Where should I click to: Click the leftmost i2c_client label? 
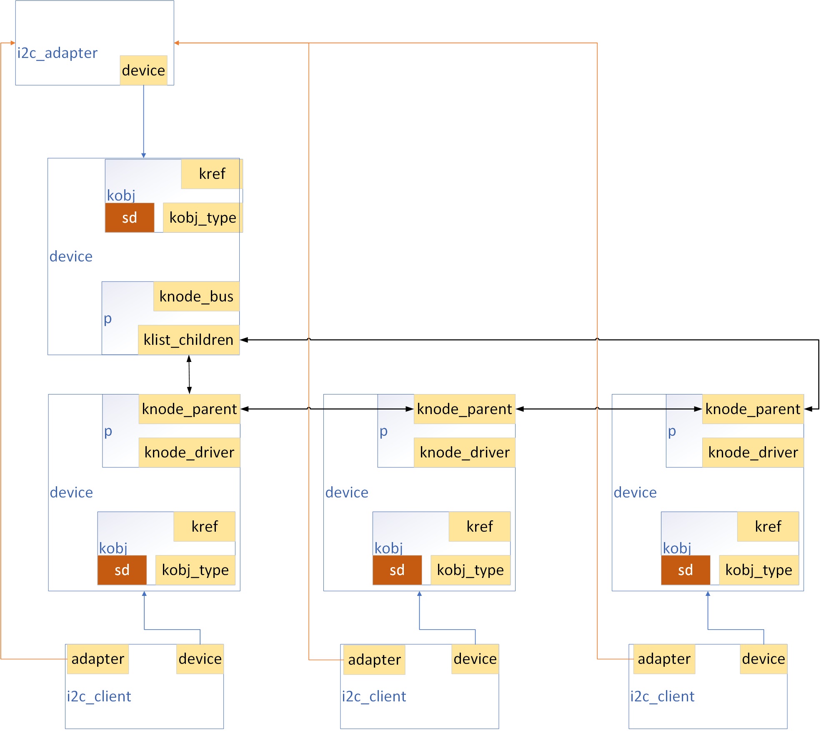pos(99,696)
